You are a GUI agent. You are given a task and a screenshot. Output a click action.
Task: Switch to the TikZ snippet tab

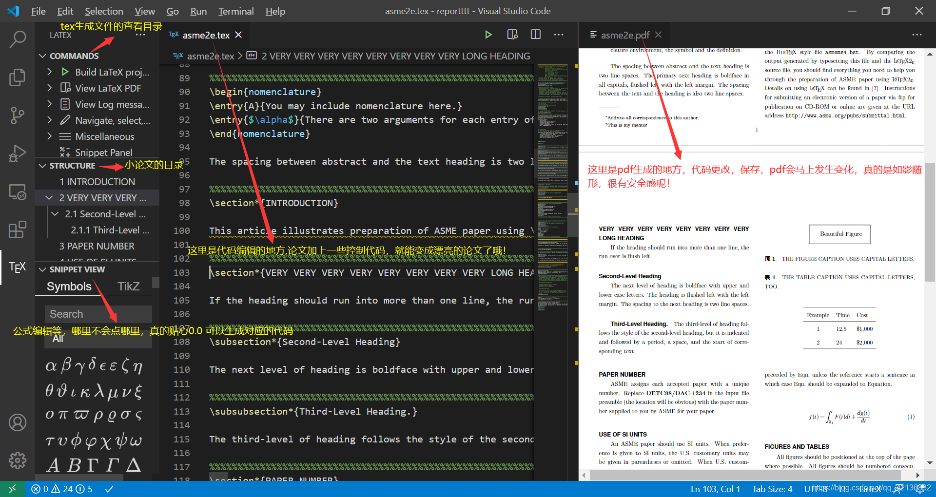pyautogui.click(x=129, y=287)
